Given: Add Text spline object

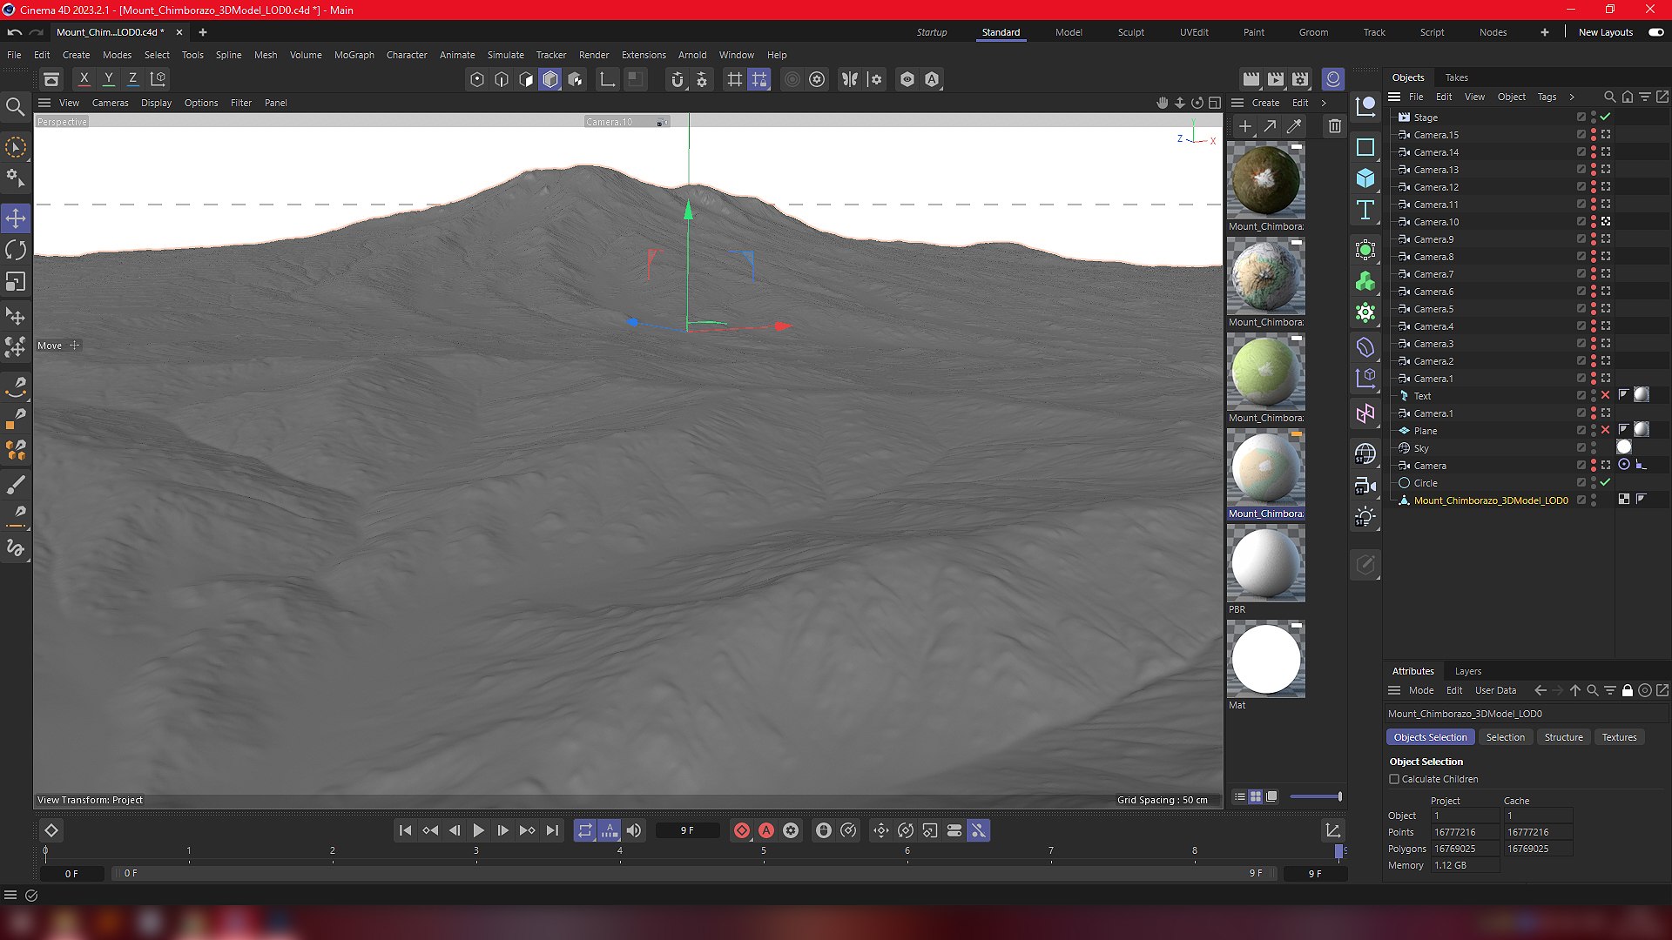Looking at the screenshot, I should tap(1365, 210).
